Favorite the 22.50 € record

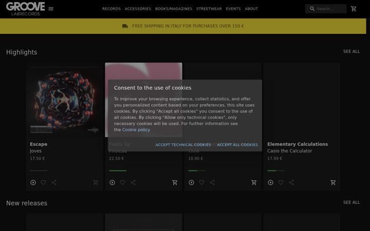point(122,182)
